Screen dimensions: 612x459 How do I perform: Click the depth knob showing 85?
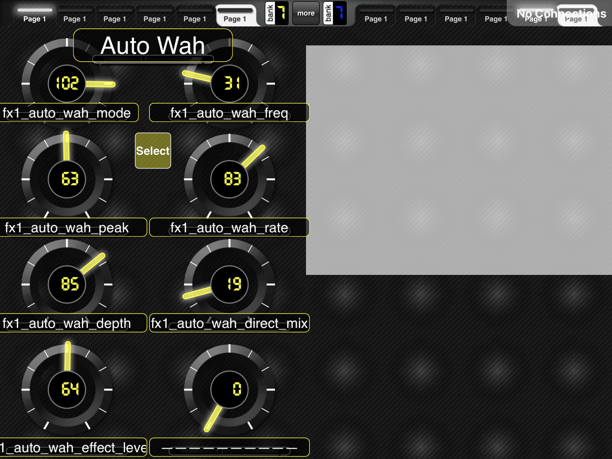(67, 284)
